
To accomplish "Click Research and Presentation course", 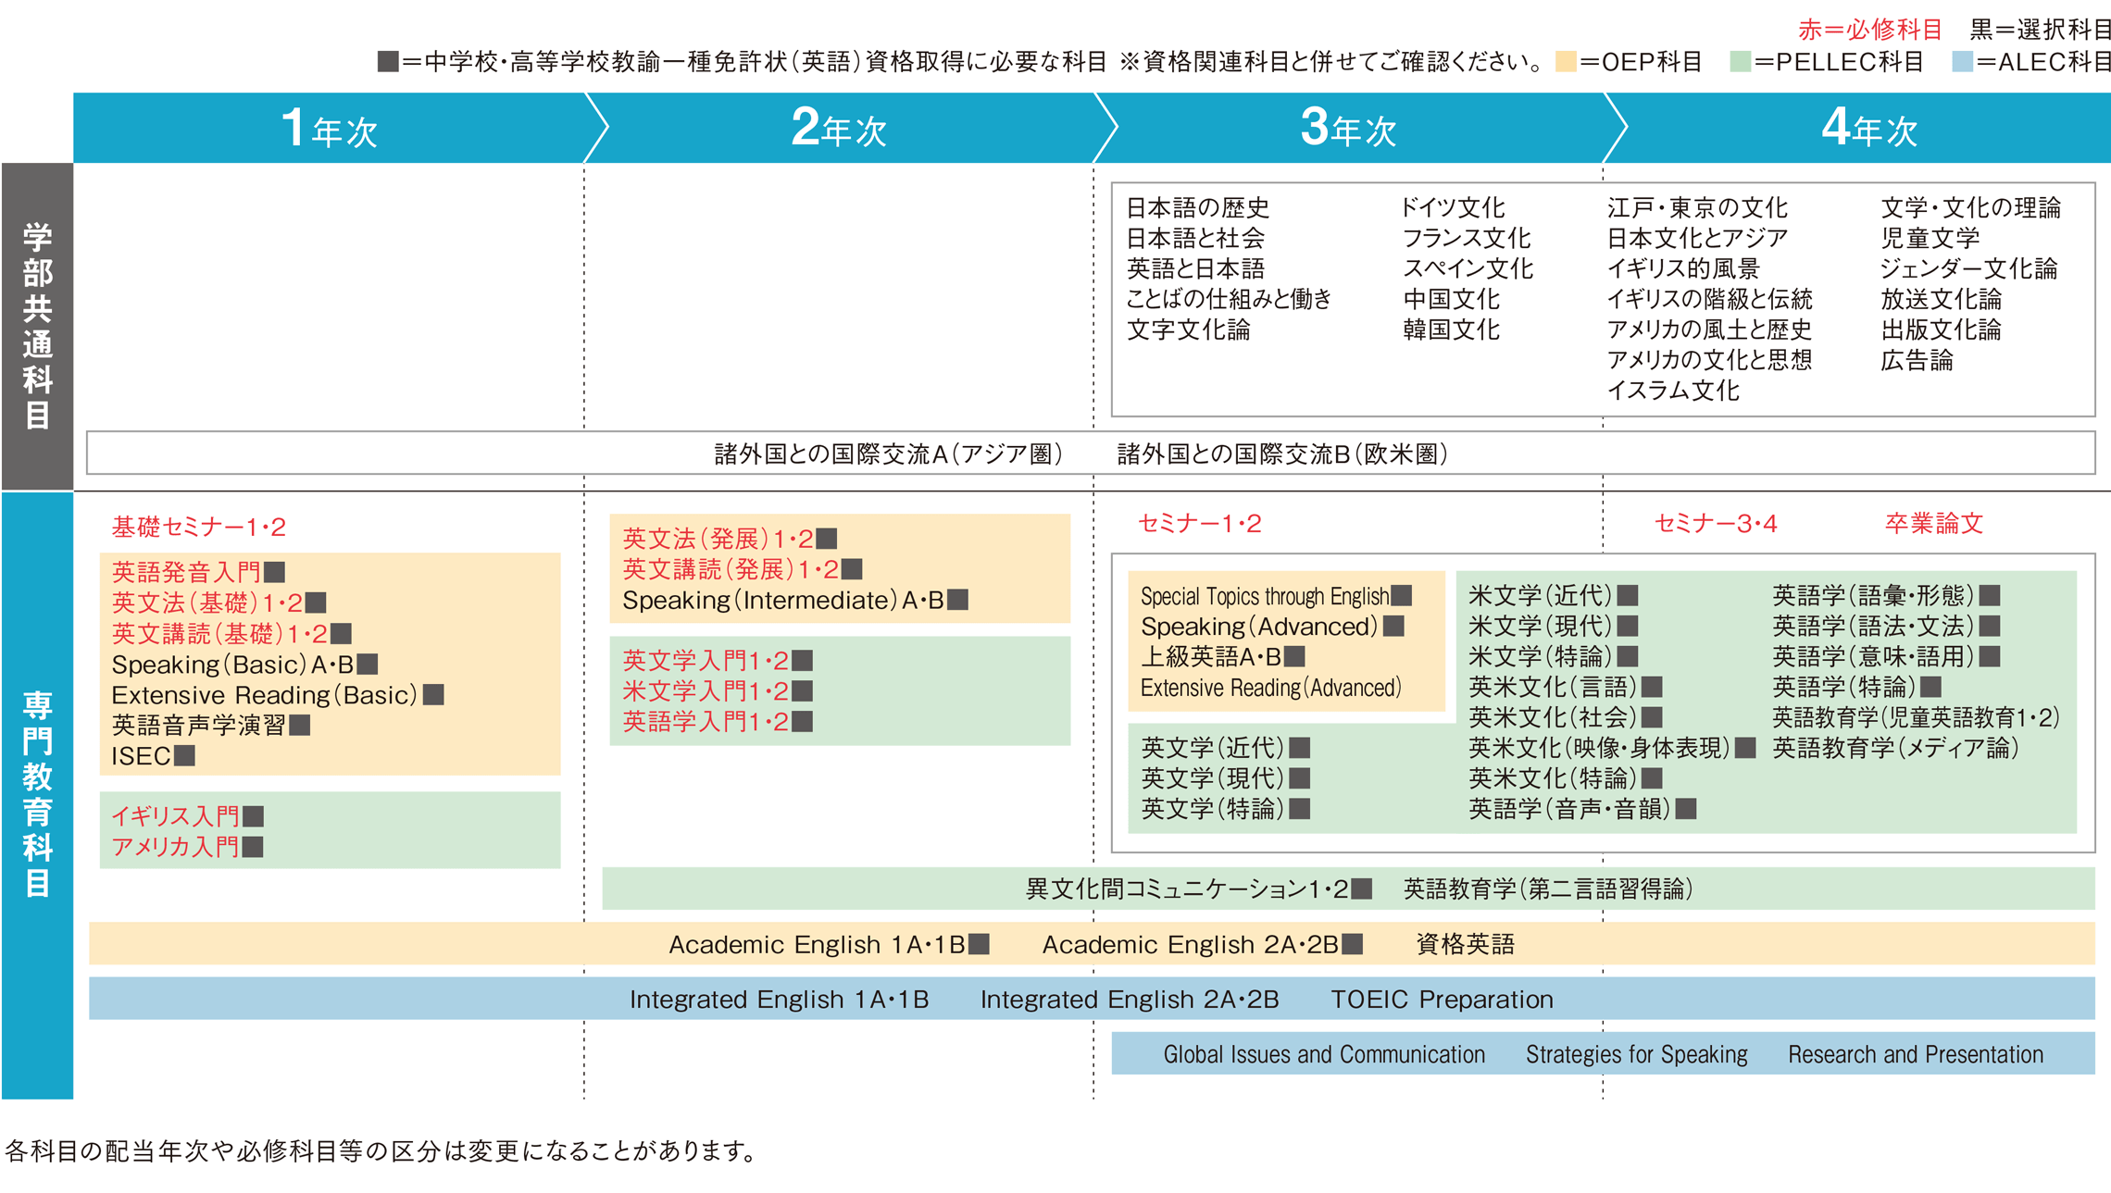I will click(1915, 1054).
